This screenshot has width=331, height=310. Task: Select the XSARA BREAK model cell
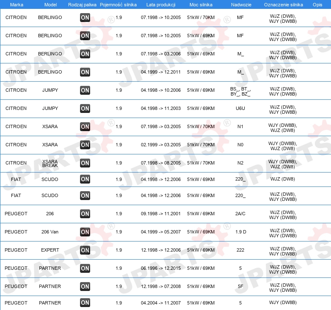[x=50, y=163]
